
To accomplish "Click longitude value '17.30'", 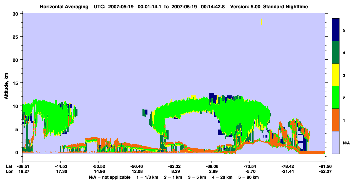I will (x=61, y=172).
